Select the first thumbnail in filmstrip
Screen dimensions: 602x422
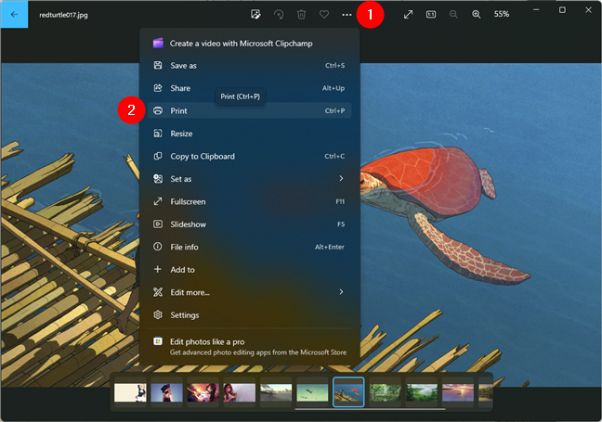click(x=130, y=392)
